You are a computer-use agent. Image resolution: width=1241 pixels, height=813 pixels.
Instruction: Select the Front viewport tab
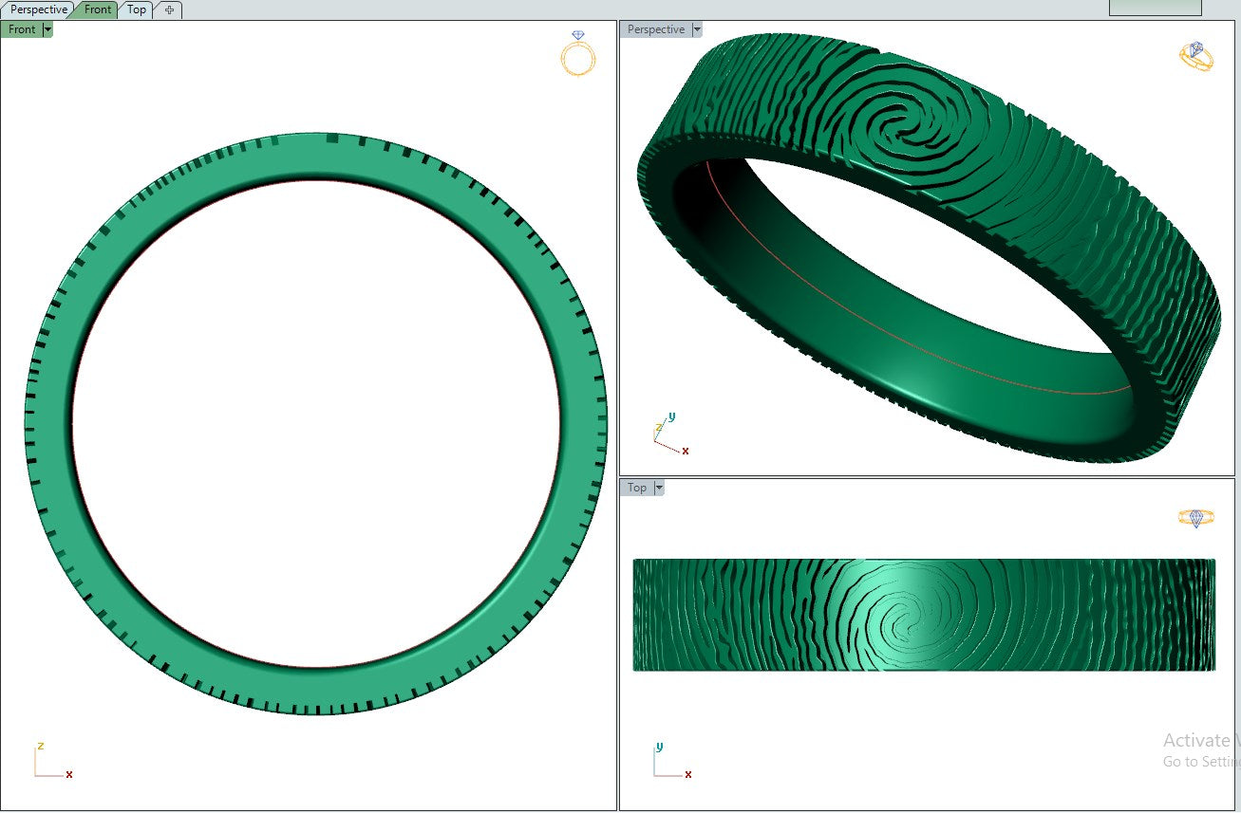[97, 9]
